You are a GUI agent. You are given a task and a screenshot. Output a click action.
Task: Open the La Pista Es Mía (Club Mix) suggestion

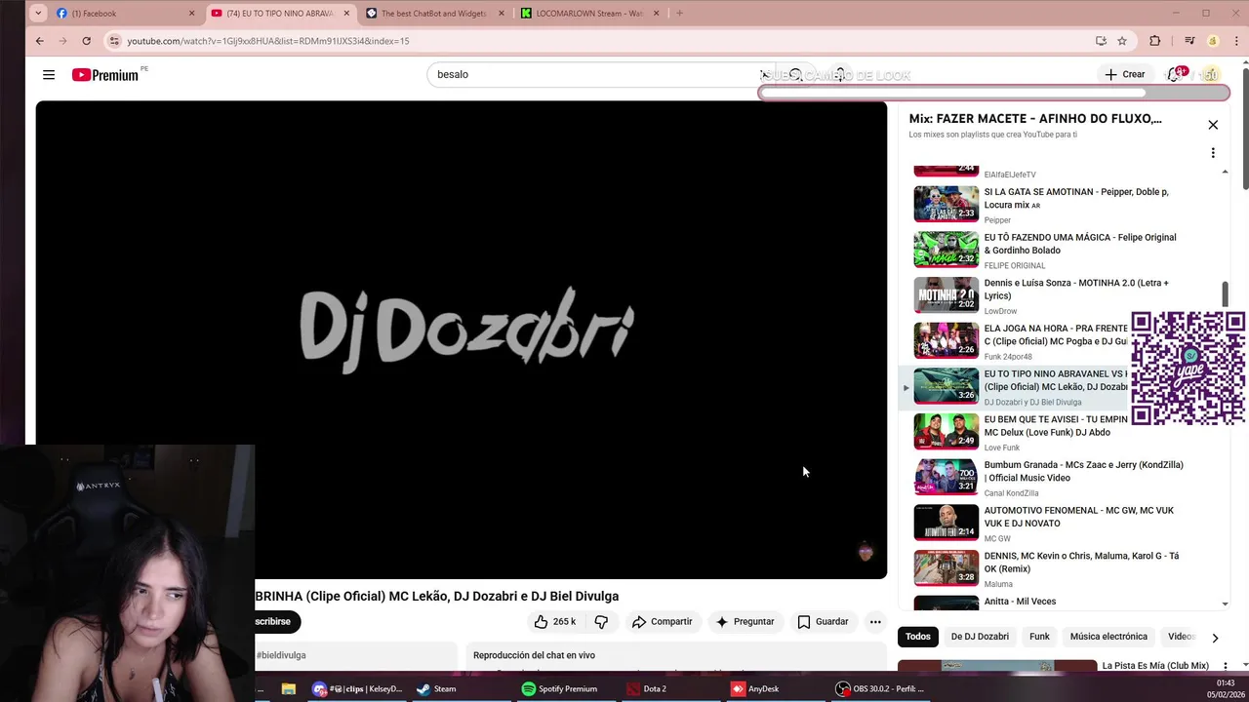1155,666
